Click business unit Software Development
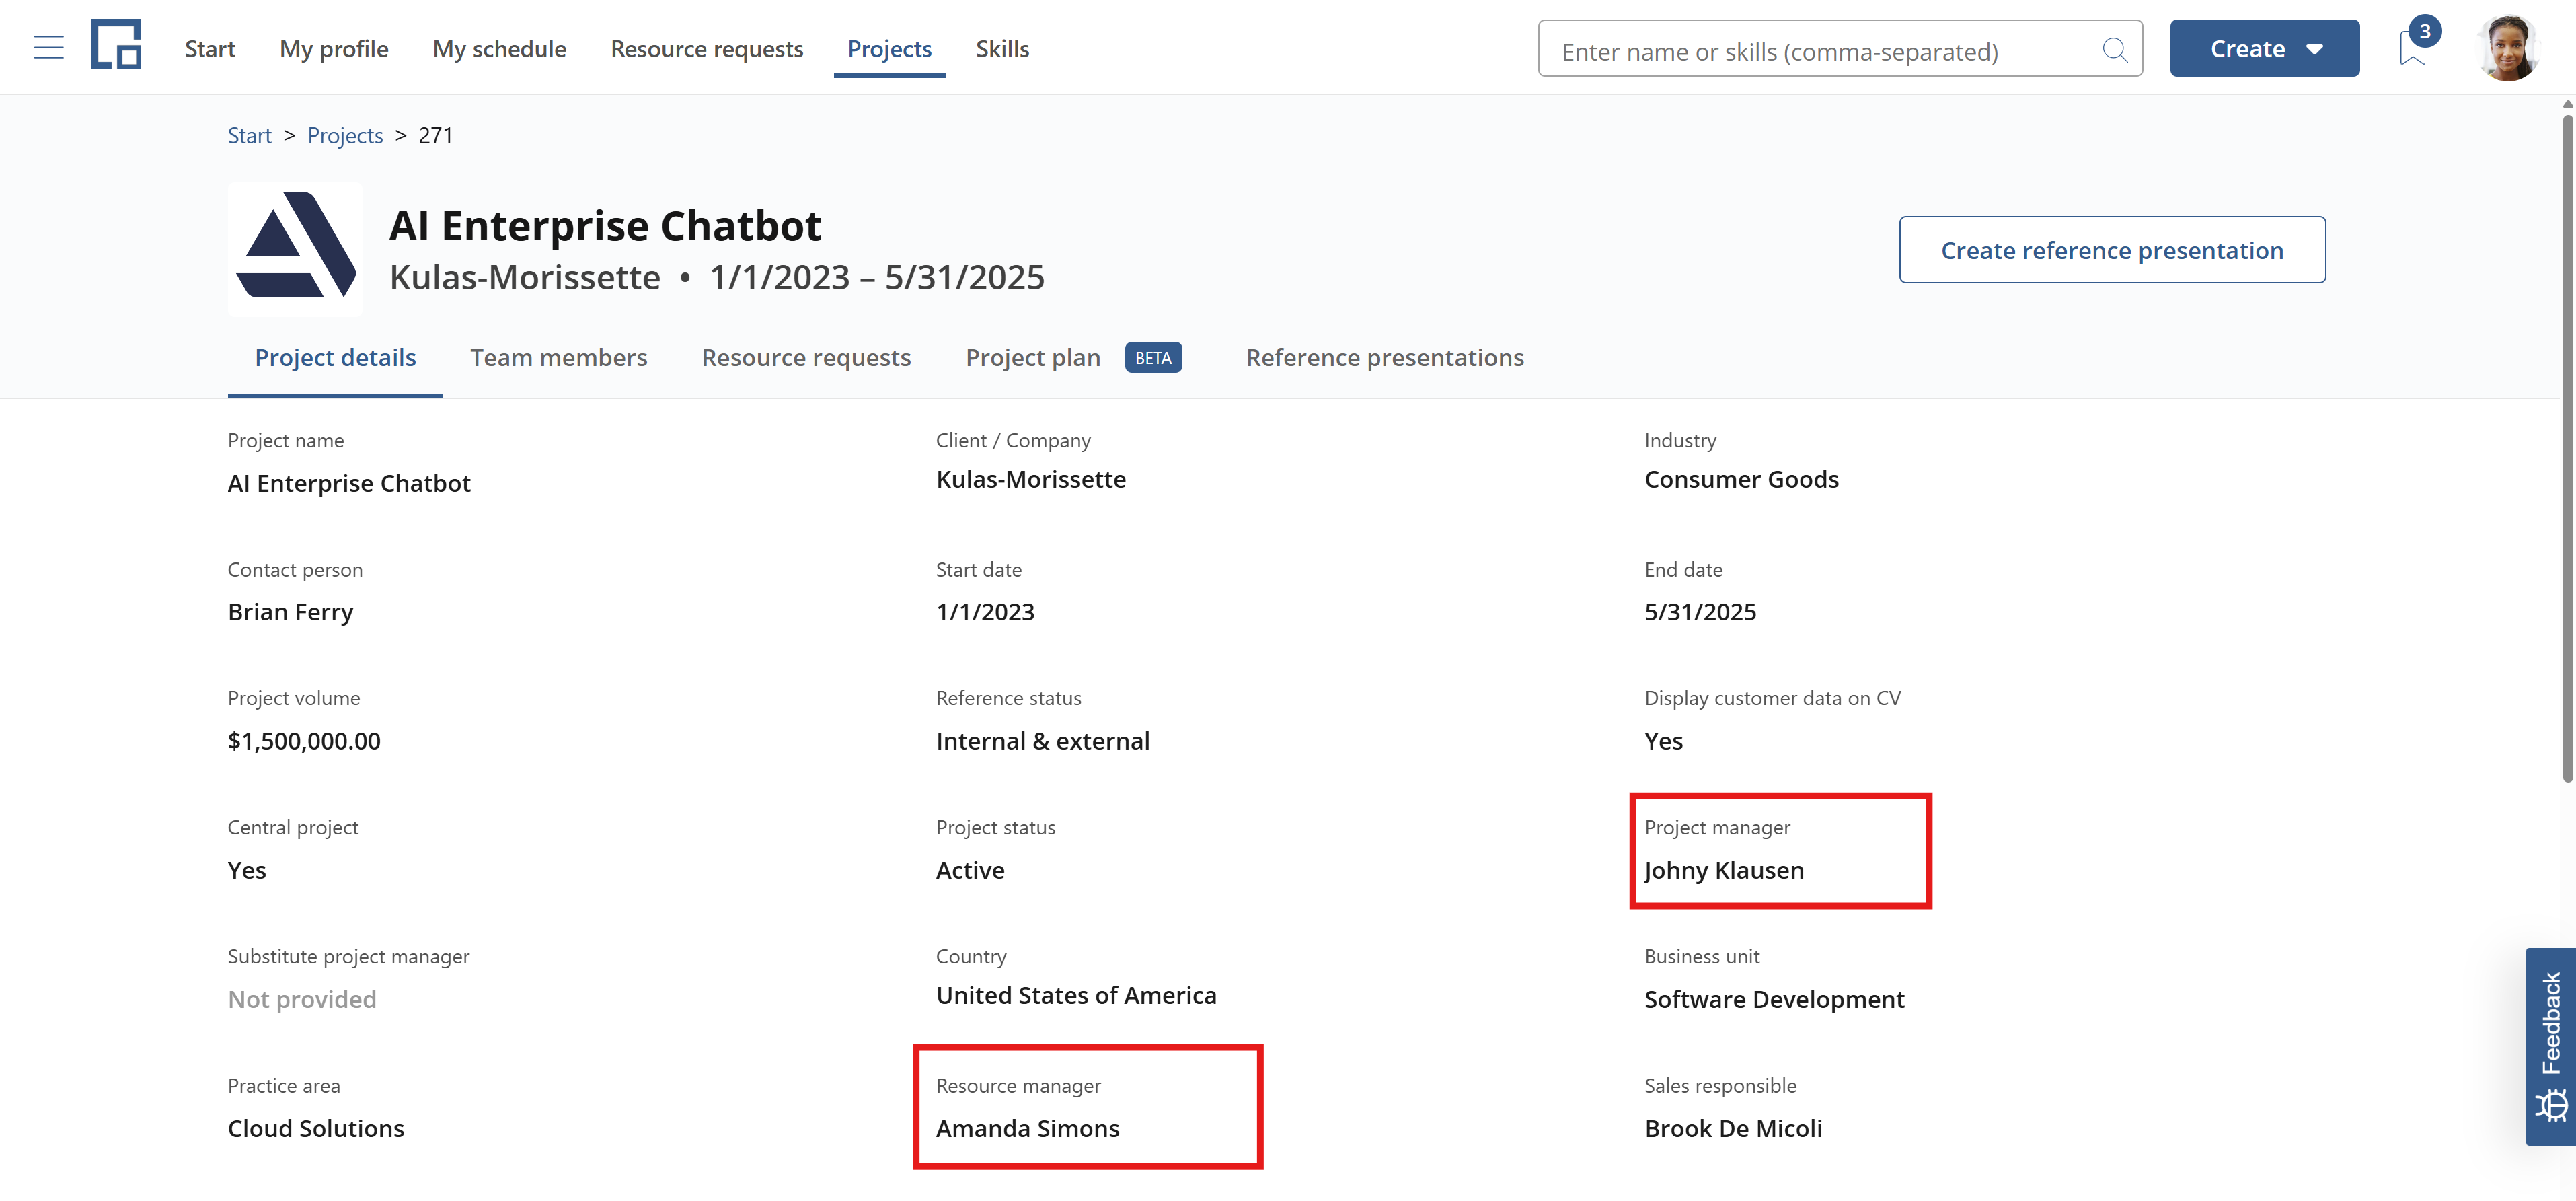This screenshot has width=2576, height=1201. tap(1774, 999)
